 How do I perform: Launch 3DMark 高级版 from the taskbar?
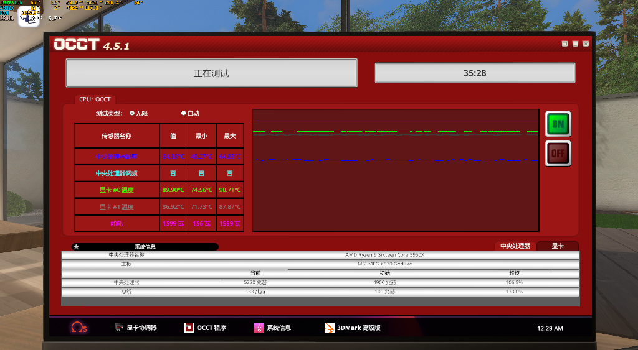[353, 328]
